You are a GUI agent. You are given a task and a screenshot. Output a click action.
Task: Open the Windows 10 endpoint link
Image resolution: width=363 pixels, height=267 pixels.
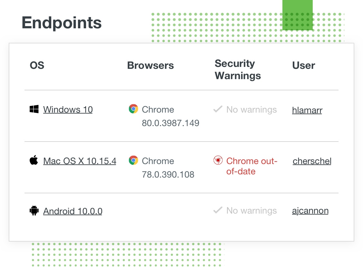click(x=68, y=110)
